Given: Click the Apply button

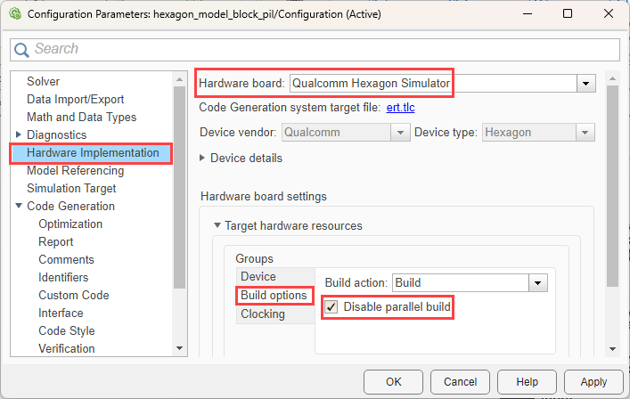Looking at the screenshot, I should (x=593, y=382).
